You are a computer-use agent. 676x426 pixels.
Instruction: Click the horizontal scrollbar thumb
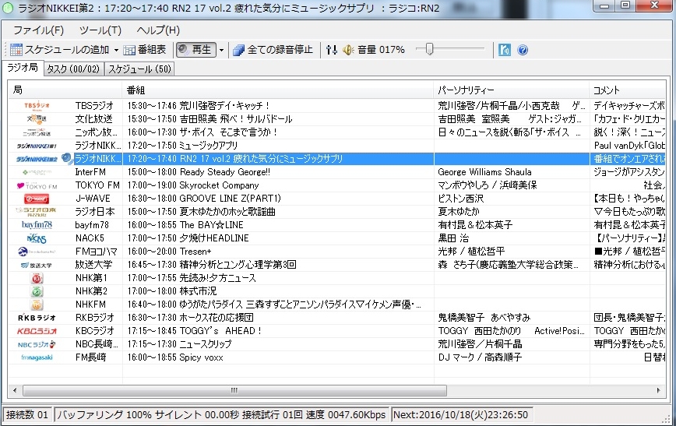pyautogui.click(x=234, y=391)
